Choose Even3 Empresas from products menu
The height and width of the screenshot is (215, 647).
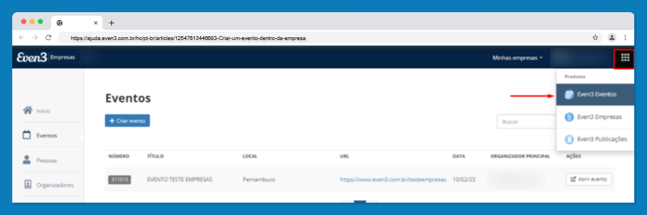[x=595, y=117]
